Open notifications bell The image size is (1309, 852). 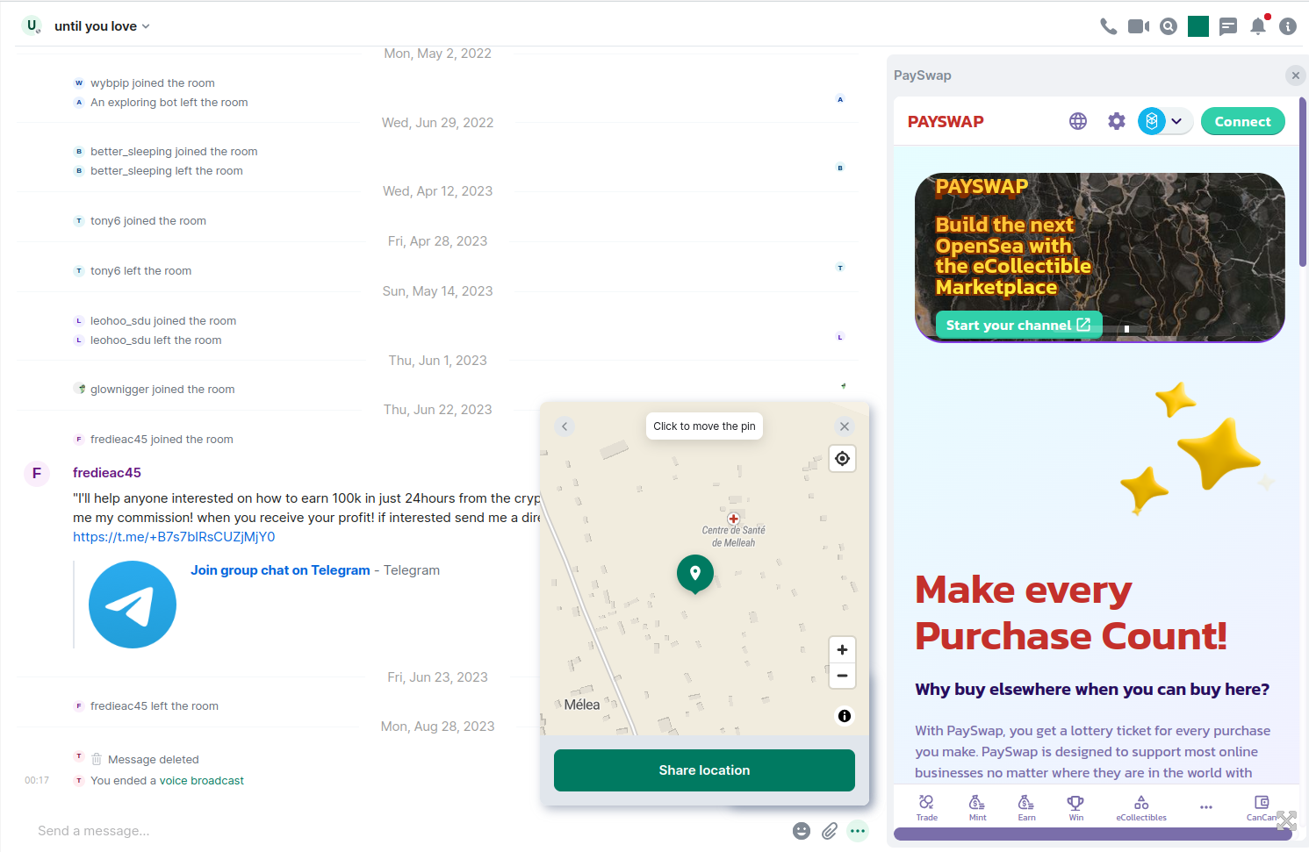coord(1258,26)
